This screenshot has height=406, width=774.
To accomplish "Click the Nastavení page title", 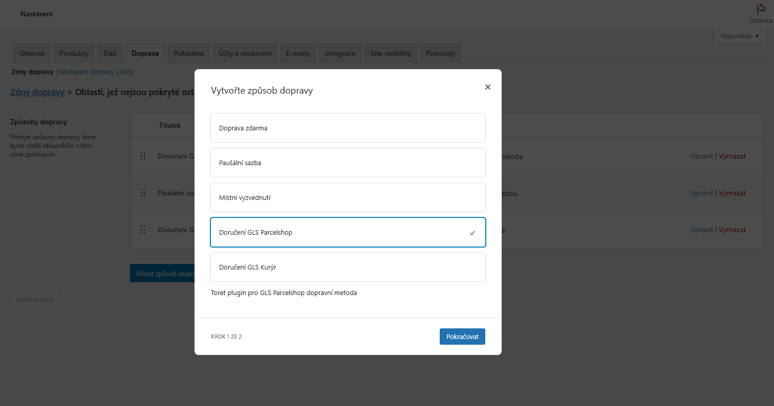I will pos(36,14).
